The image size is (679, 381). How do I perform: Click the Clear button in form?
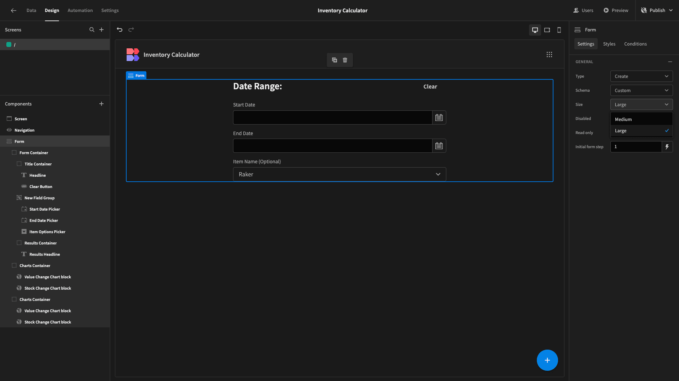pos(430,86)
